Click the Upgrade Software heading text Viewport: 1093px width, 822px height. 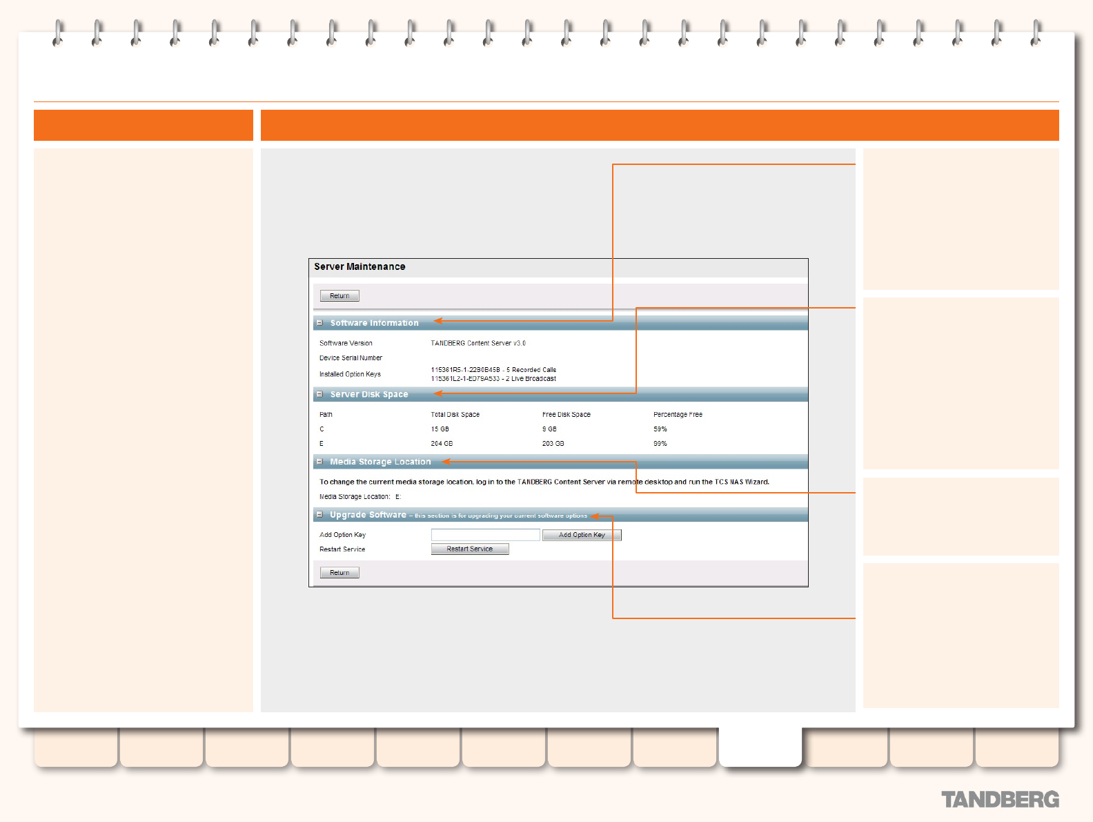(x=368, y=515)
